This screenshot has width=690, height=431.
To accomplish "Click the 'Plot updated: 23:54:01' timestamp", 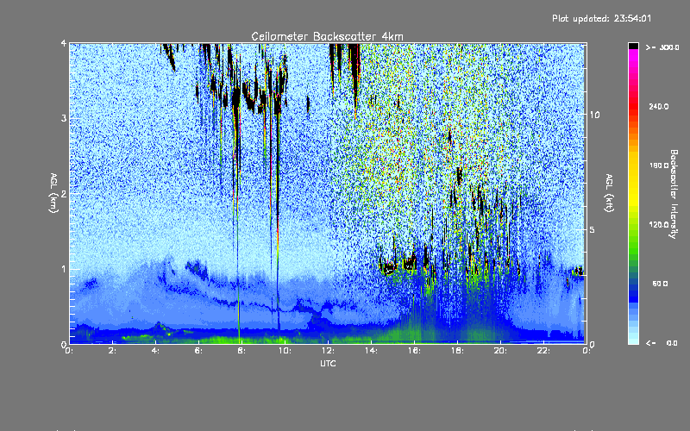I will 601,18.
